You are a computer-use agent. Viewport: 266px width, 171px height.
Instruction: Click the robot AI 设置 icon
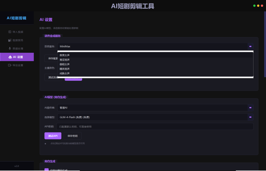tap(10, 57)
